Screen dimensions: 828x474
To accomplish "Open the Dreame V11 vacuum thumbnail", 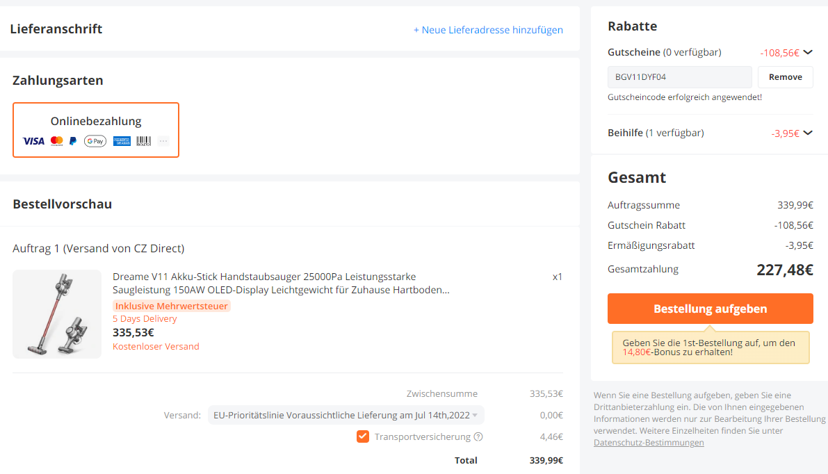I will [57, 314].
